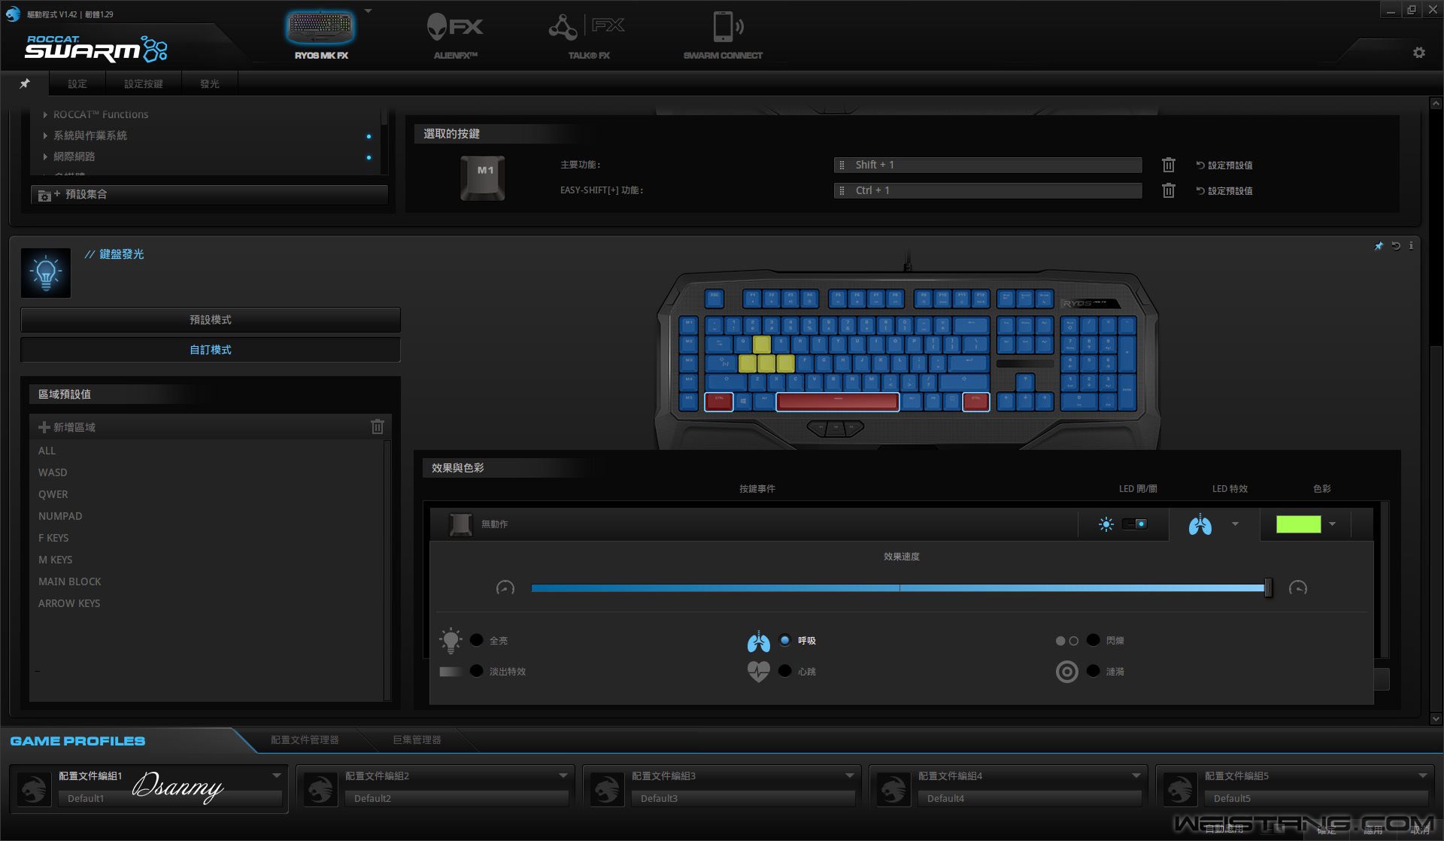Select the 心跳 heartbeat radio button
This screenshot has height=841, width=1444.
(x=784, y=671)
